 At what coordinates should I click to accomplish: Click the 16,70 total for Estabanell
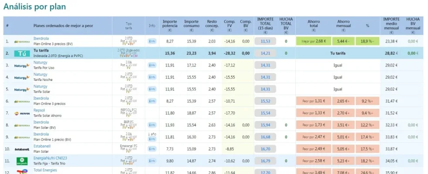265,149
